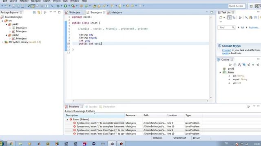Click the Run Last Tool icon

pos(73,6)
